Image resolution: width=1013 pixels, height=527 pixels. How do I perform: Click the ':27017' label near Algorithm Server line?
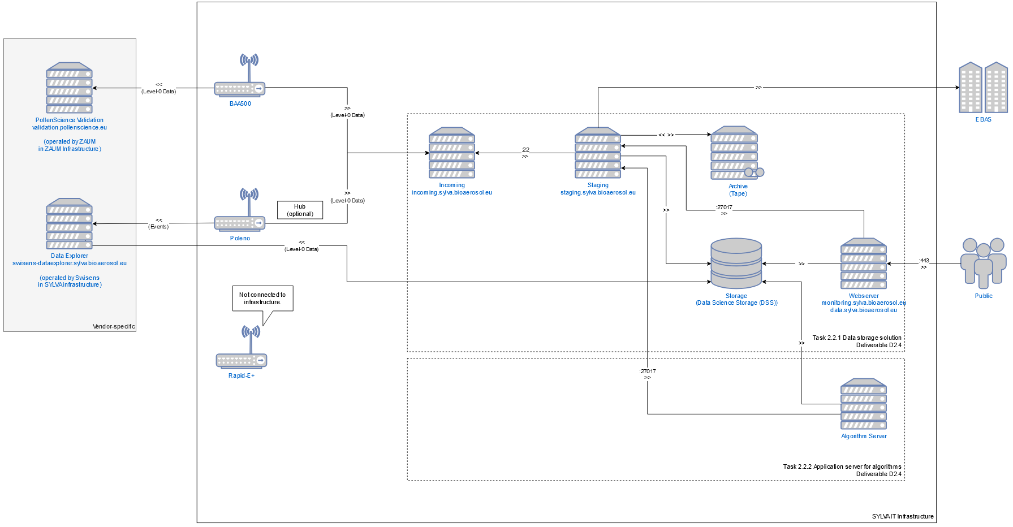[x=648, y=372]
